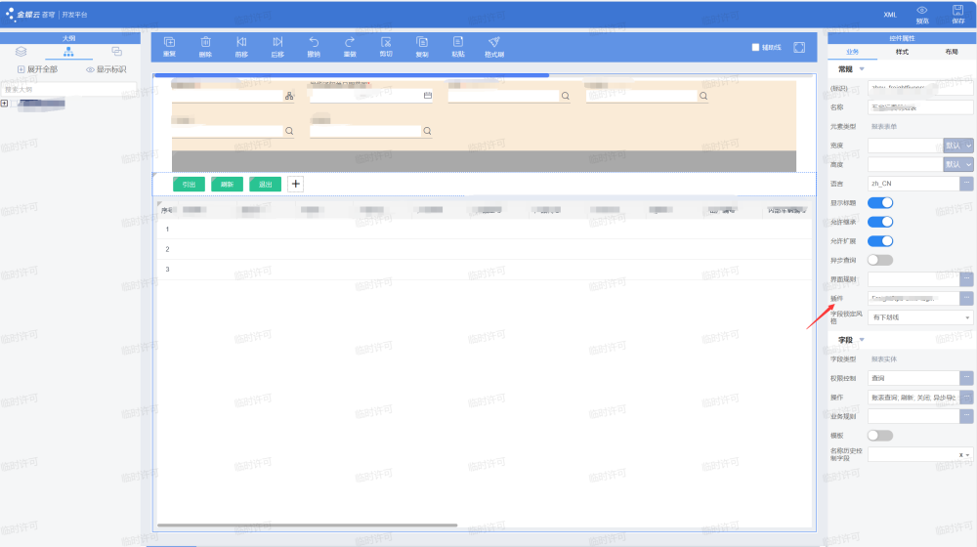Click the 保存 (save) icon

[957, 10]
